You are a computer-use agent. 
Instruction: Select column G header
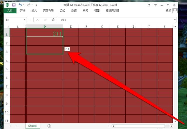(x=102, y=26)
